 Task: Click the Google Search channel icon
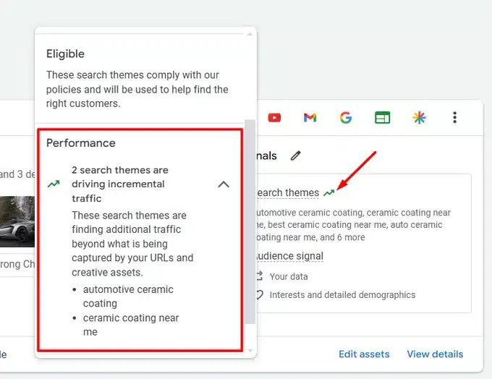346,118
